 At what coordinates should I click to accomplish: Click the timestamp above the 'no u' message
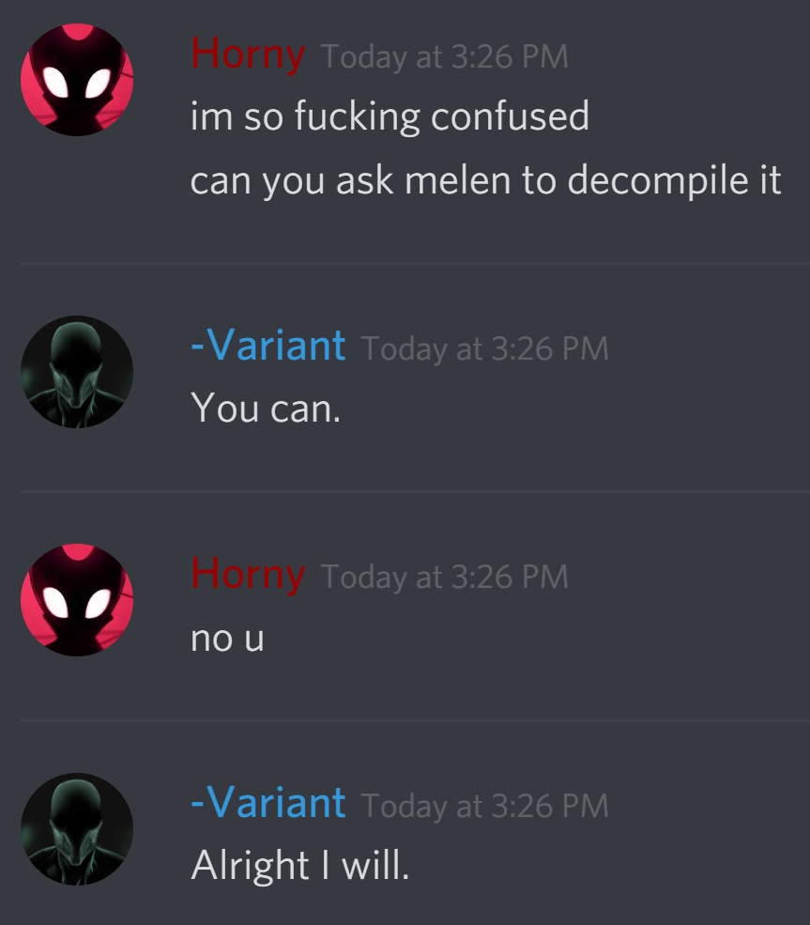(445, 577)
